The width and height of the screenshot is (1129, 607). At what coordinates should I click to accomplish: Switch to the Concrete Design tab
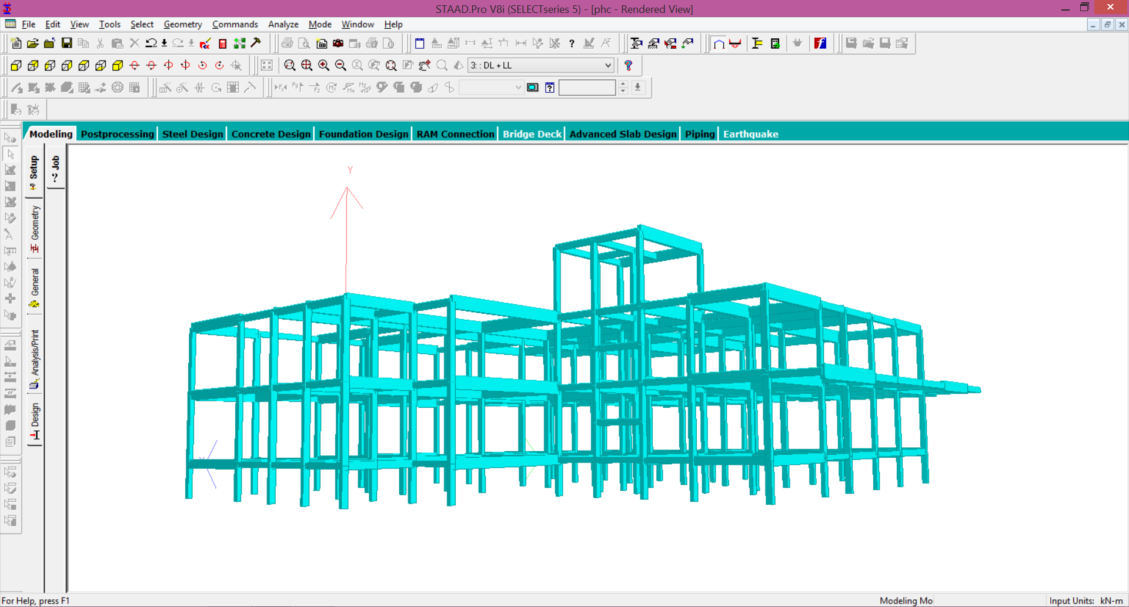[271, 134]
